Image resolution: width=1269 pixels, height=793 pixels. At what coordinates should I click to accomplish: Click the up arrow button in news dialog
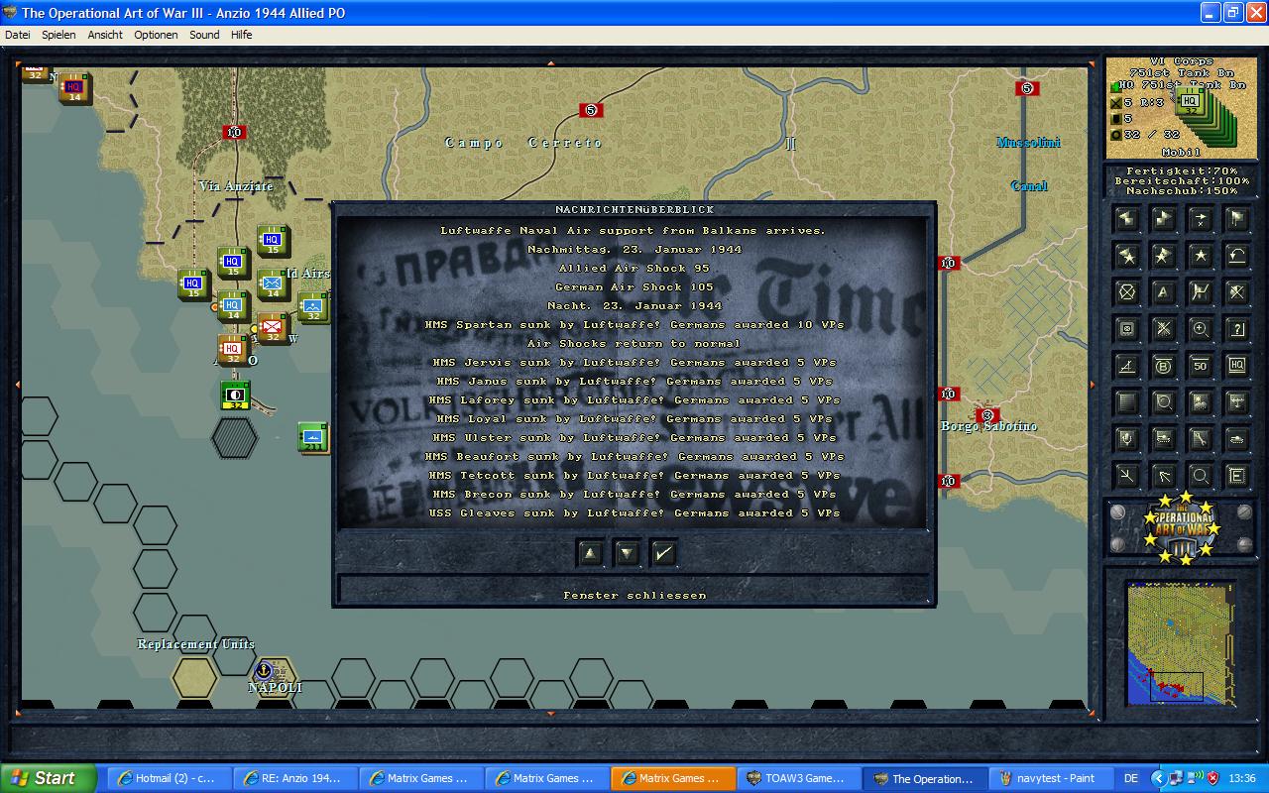click(591, 553)
